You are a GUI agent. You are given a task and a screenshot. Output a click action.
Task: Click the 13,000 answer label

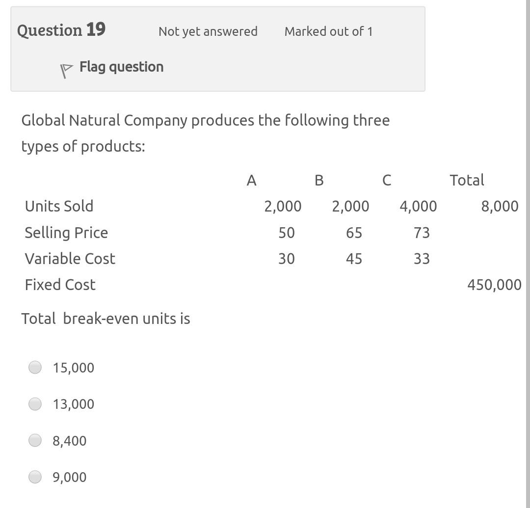74,404
